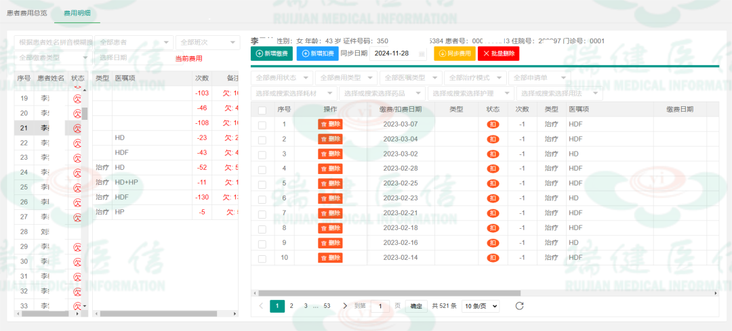Open the 全部费用状态 dropdown
Screen dimensions: 732x331
pos(282,77)
